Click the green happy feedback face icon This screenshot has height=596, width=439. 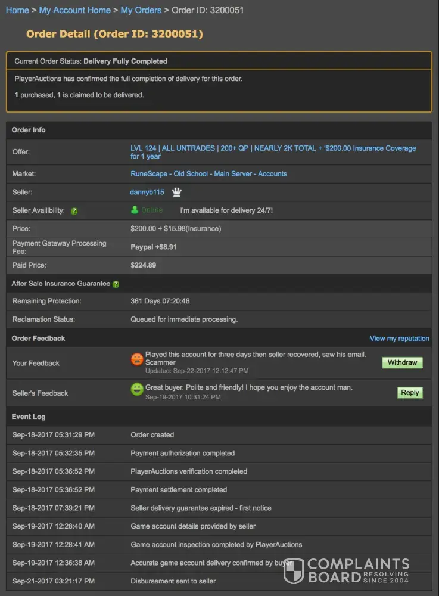(x=137, y=389)
